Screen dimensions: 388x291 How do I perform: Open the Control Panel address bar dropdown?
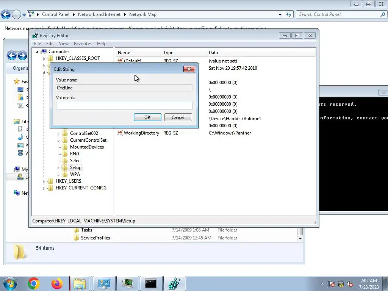[280, 15]
